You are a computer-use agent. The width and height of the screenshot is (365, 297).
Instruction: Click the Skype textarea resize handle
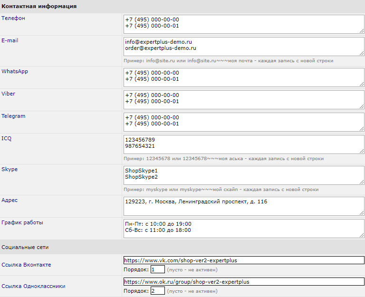362,182
